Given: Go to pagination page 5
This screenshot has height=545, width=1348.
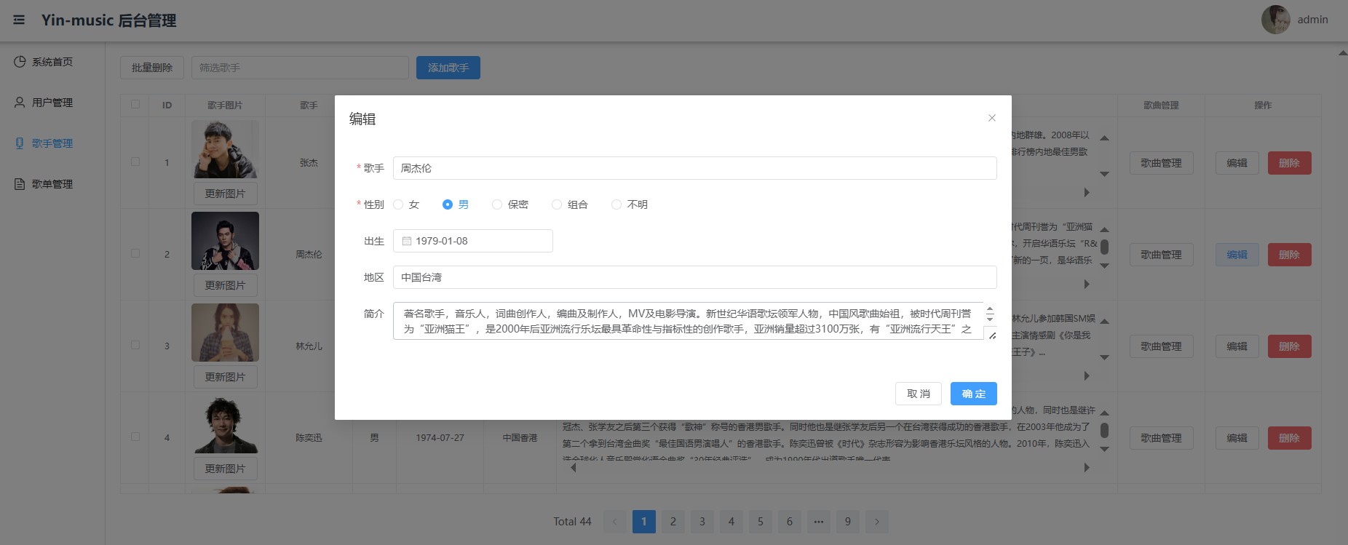Looking at the screenshot, I should 761,522.
